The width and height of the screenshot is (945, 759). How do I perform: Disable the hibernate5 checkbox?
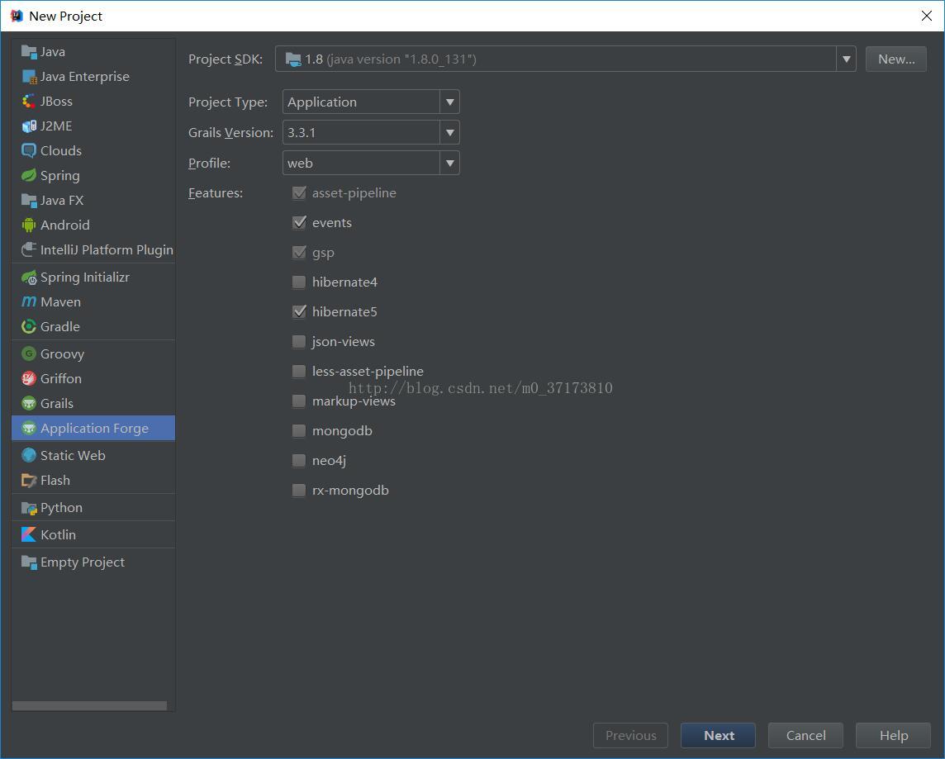click(x=299, y=311)
